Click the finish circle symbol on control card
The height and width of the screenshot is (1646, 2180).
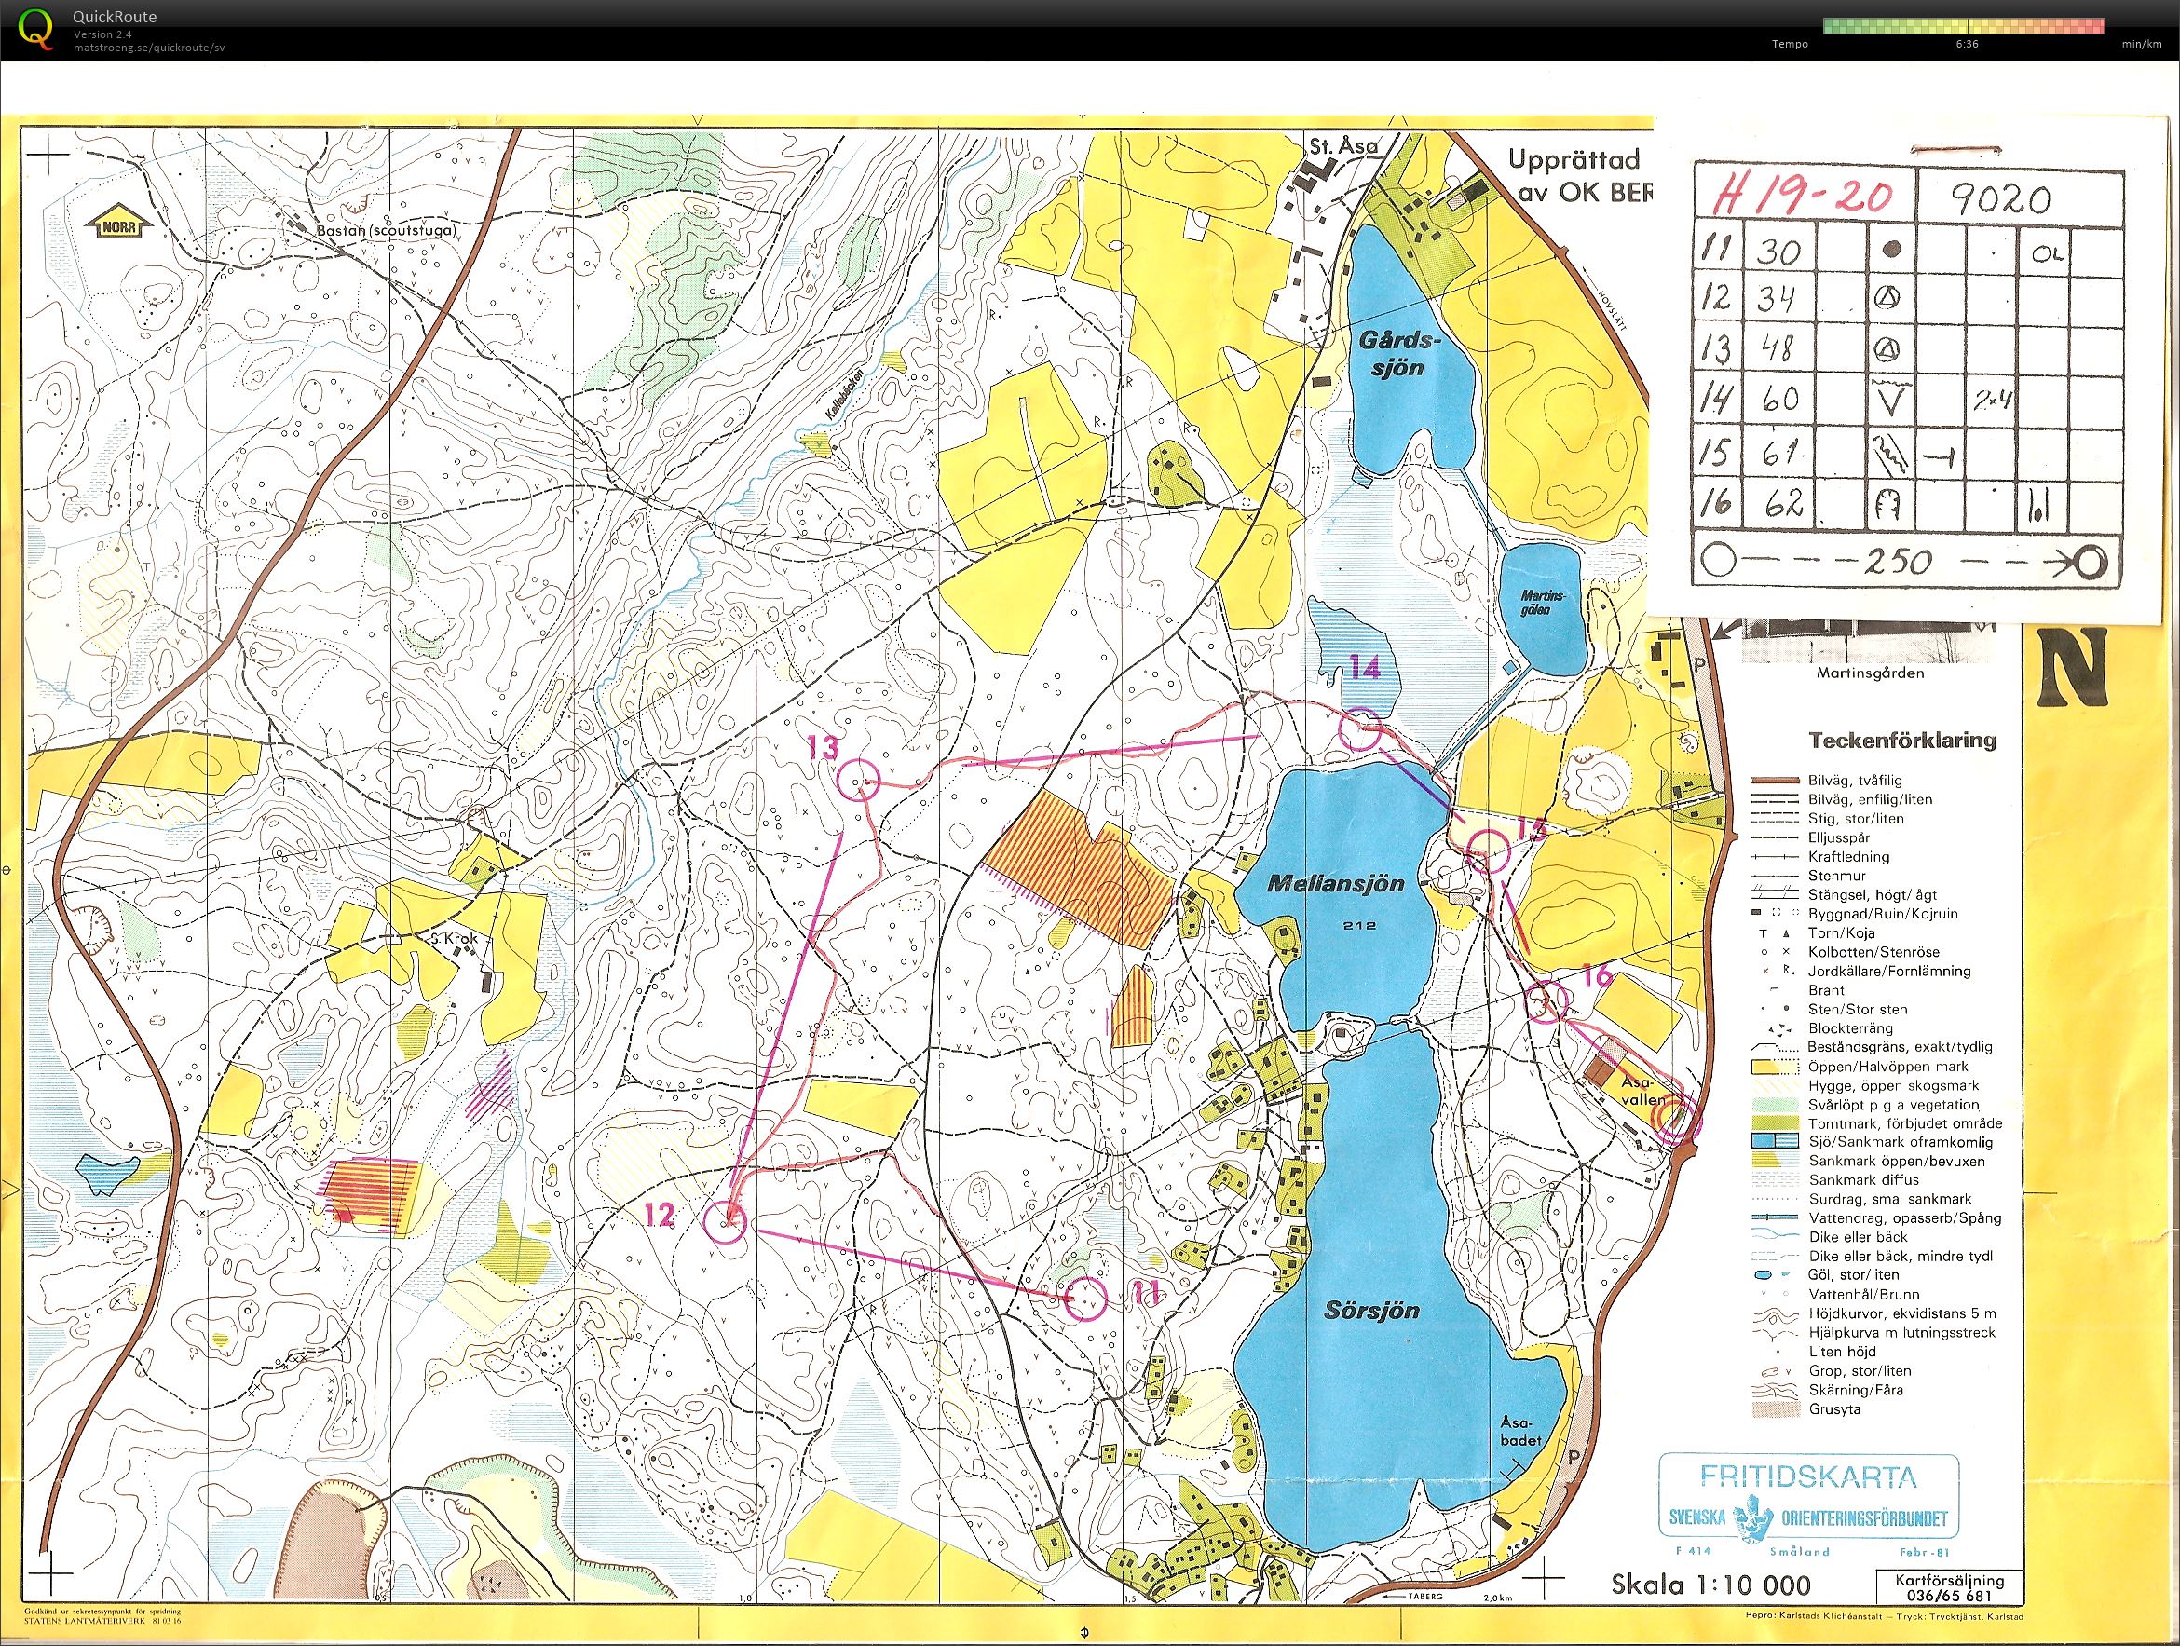point(2091,562)
